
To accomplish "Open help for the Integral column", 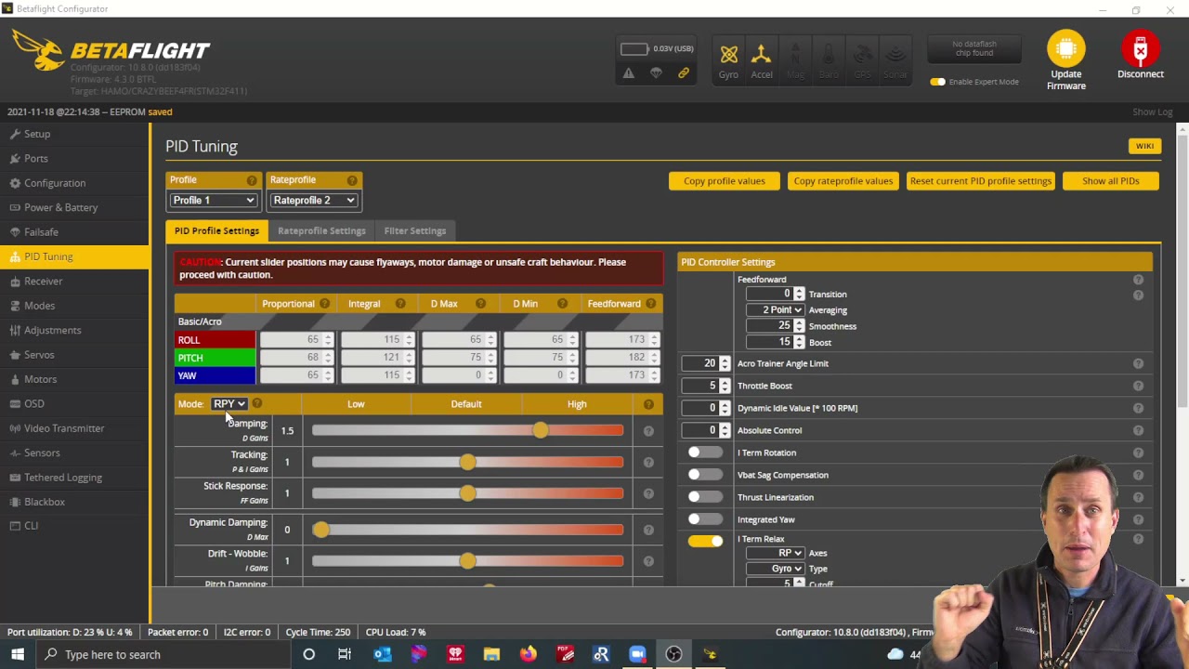I will coord(400,304).
